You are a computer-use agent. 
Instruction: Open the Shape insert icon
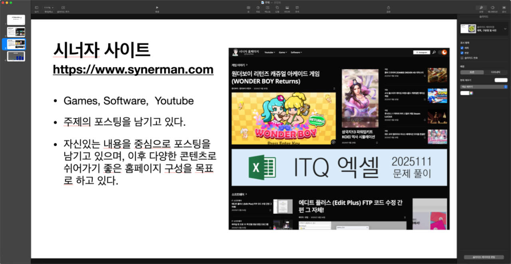tap(277, 8)
